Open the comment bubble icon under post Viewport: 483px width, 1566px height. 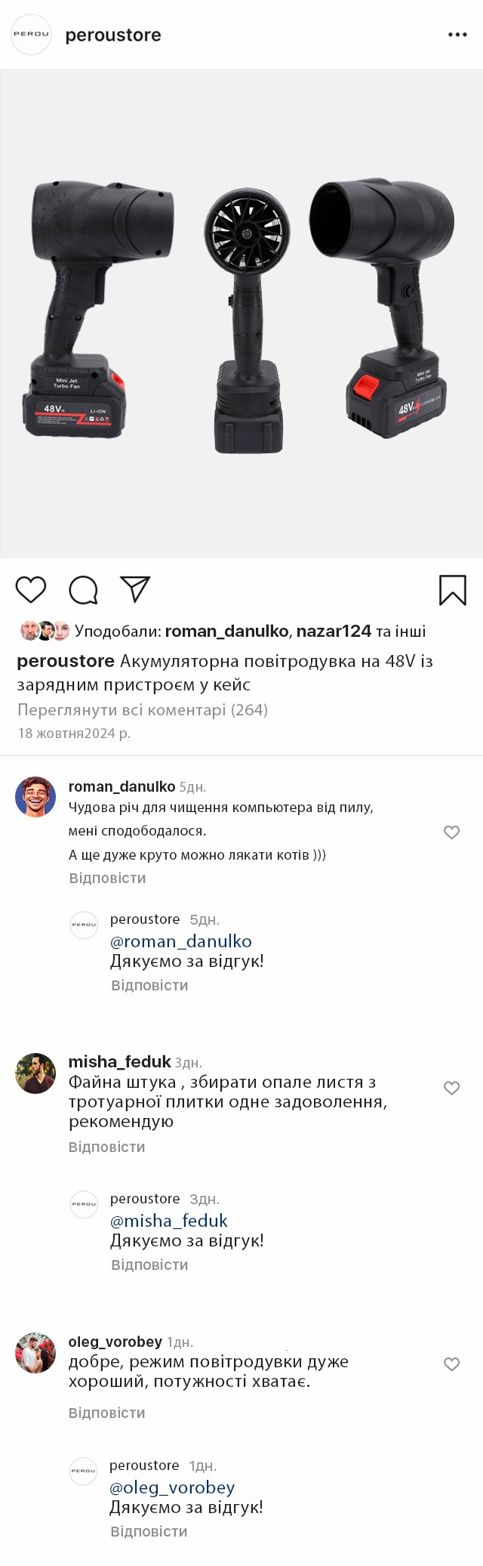coord(83,590)
